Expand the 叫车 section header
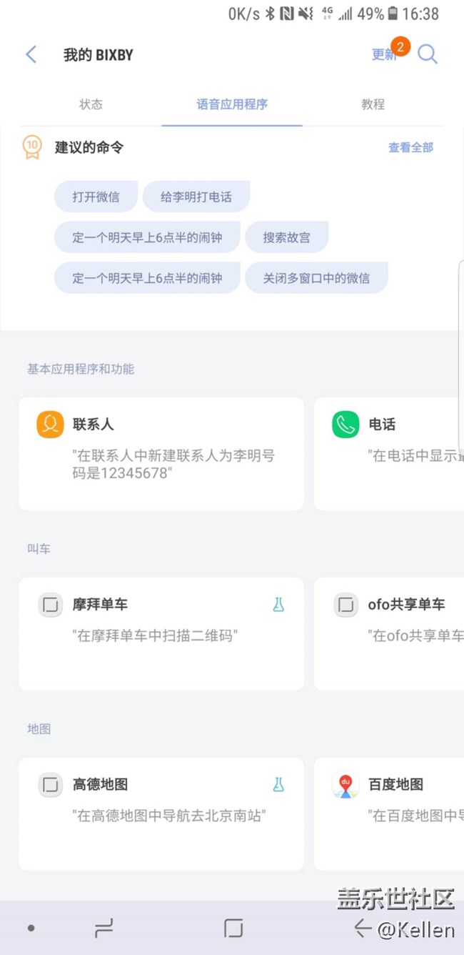464x955 pixels. point(39,548)
